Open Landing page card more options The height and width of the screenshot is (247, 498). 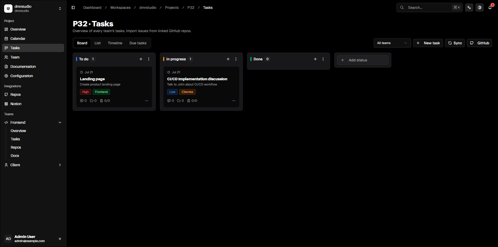click(x=147, y=101)
